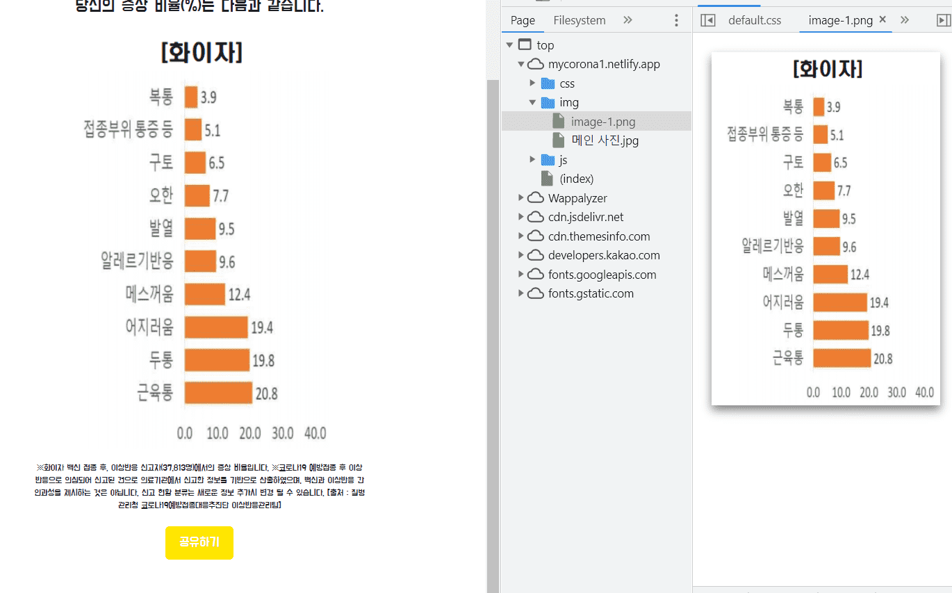Expand the developers.kakao.com node
Screen dimensions: 952x593
point(520,255)
